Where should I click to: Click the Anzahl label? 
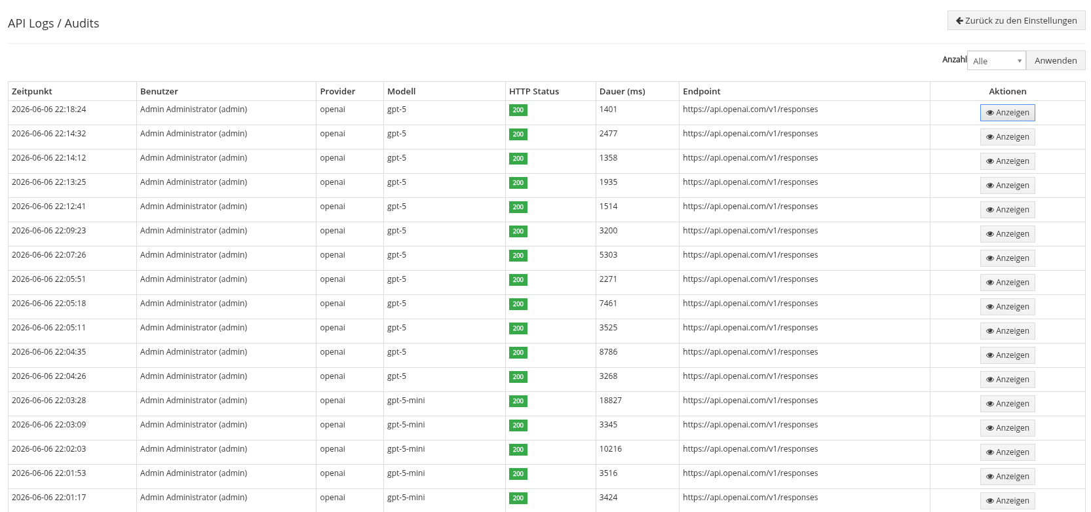955,60
